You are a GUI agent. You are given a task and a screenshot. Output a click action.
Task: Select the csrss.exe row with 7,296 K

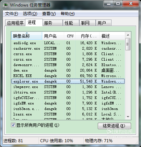tap(68, 59)
